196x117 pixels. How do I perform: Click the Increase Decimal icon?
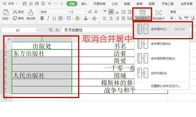click(193, 18)
